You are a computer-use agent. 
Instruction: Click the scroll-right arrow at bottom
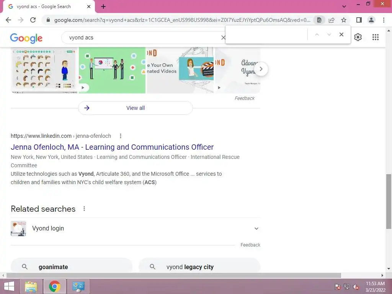point(382,276)
